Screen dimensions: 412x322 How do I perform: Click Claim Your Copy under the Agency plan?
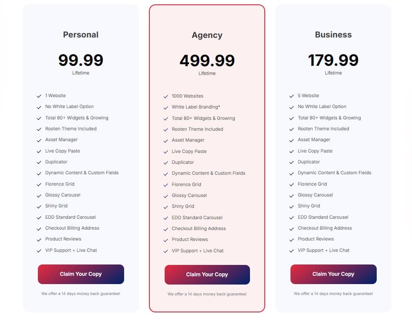tap(207, 275)
